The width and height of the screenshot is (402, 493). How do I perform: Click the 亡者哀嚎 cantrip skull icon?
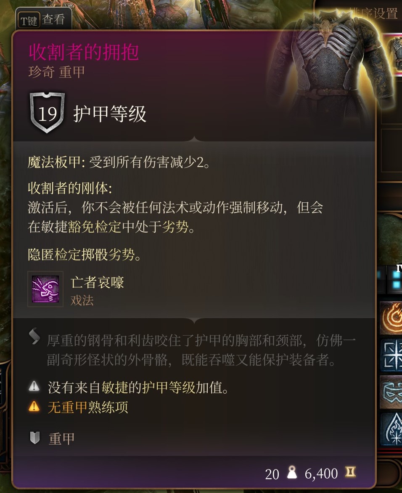pos(45,289)
